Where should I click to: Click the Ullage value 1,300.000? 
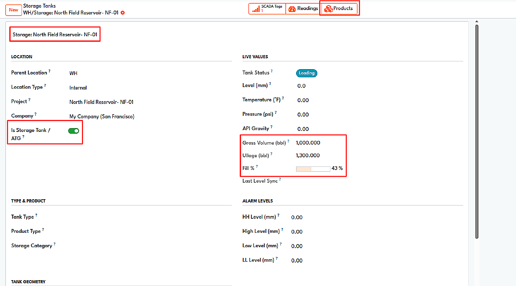tap(308, 155)
